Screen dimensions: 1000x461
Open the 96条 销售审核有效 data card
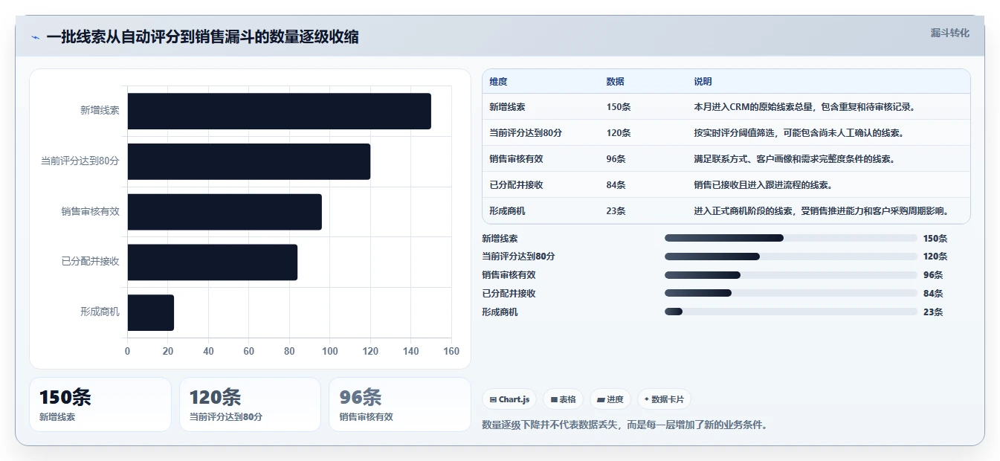[400, 404]
